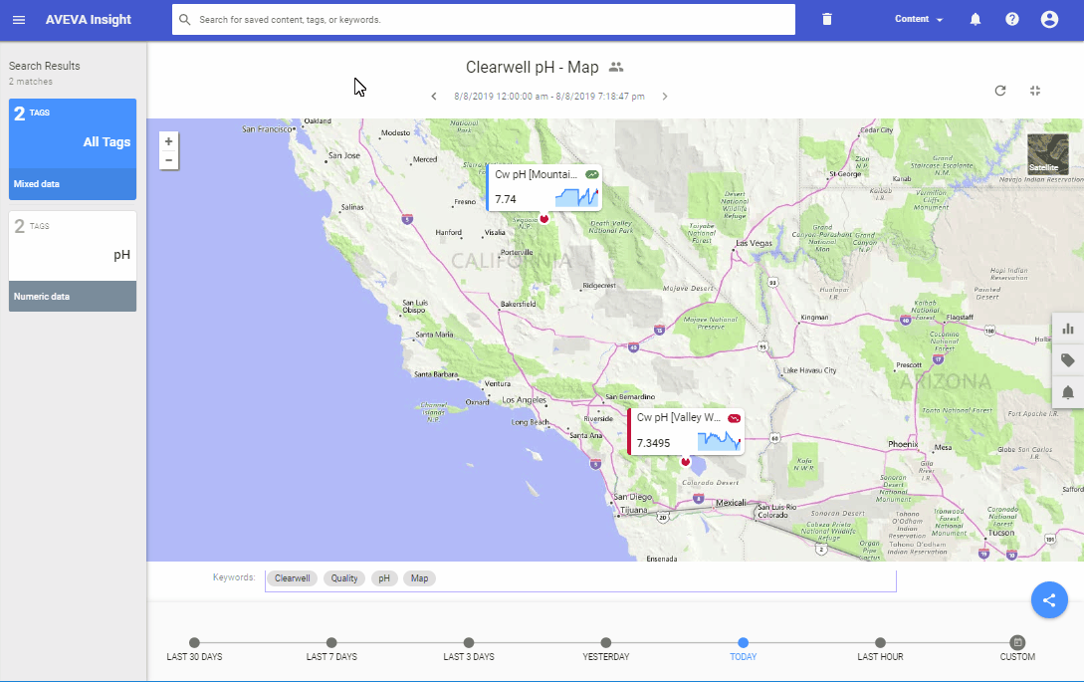Select the Last 7 Days time range
The height and width of the screenshot is (682, 1084).
click(x=331, y=643)
